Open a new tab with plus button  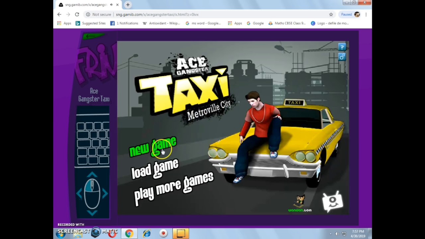(128, 5)
